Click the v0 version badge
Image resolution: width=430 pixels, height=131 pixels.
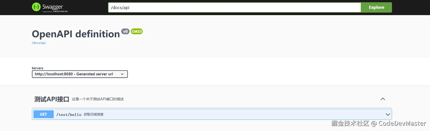click(125, 31)
